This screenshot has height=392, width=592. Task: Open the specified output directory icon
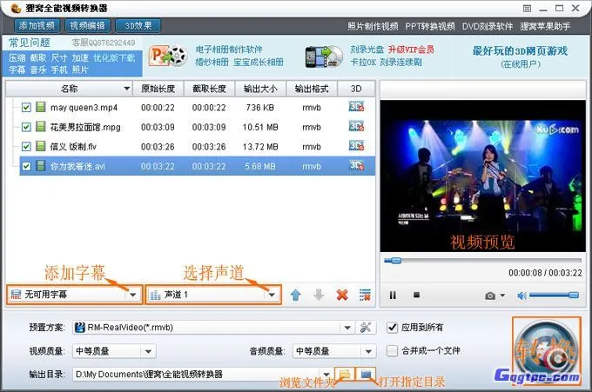click(x=367, y=374)
